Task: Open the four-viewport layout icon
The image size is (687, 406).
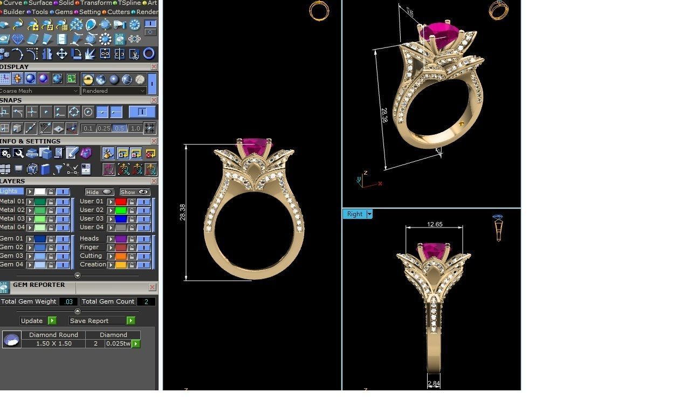Action: coord(5,169)
